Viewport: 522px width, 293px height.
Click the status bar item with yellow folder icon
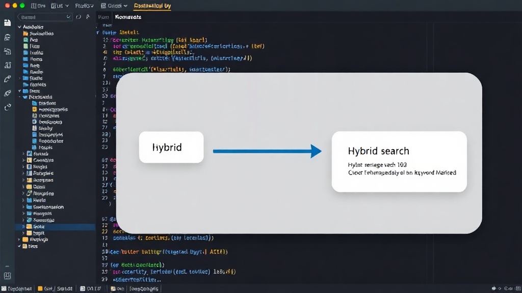(x=55, y=288)
